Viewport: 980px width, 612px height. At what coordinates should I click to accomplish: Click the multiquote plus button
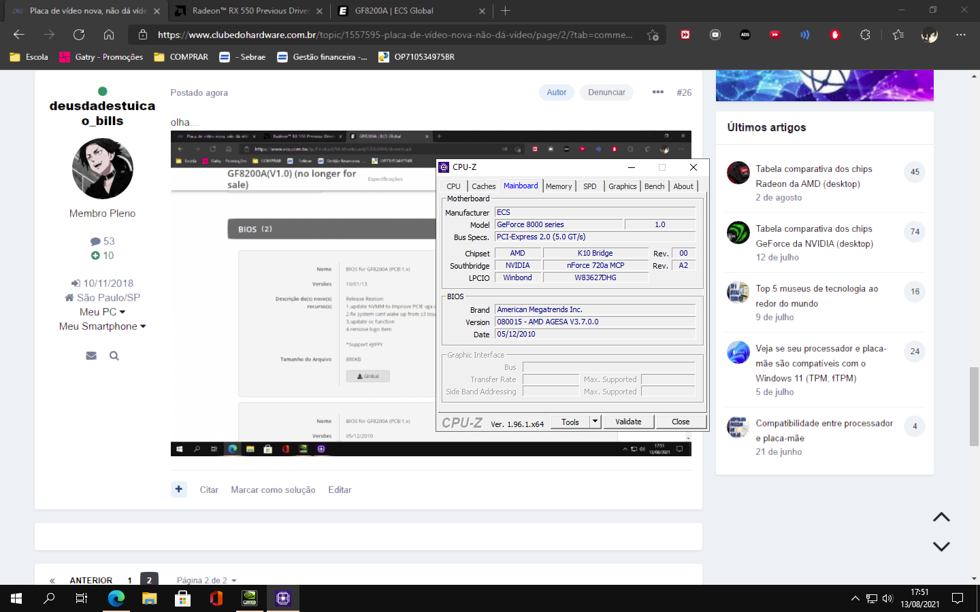[178, 489]
